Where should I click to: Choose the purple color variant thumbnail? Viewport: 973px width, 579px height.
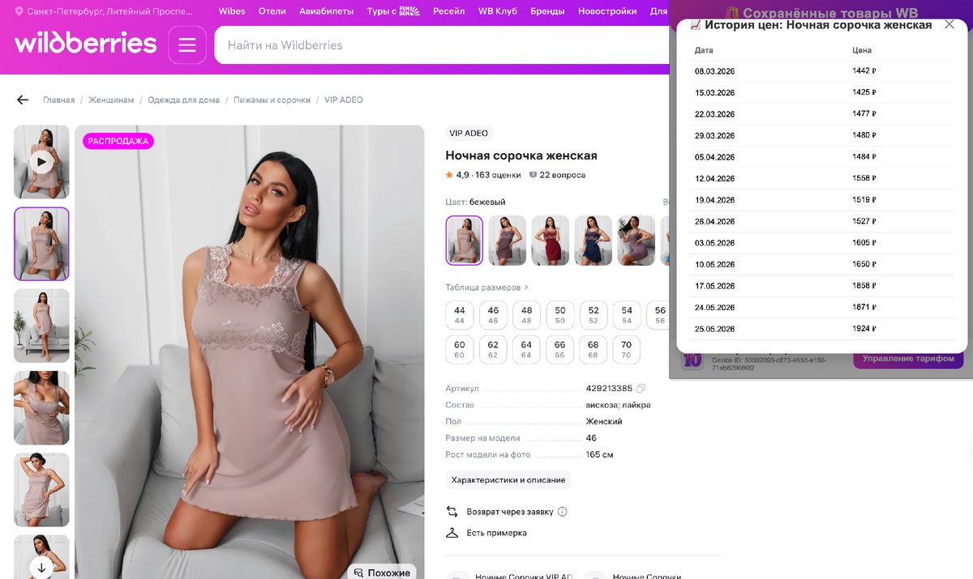click(x=637, y=241)
